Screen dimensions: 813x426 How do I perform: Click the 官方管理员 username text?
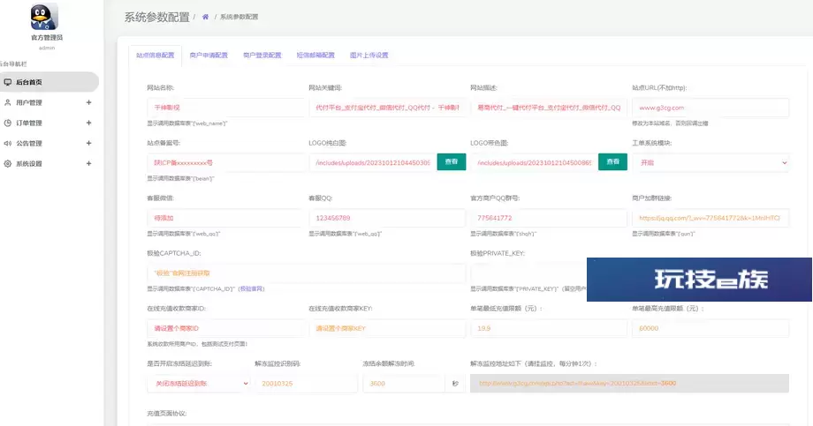pyautogui.click(x=47, y=38)
